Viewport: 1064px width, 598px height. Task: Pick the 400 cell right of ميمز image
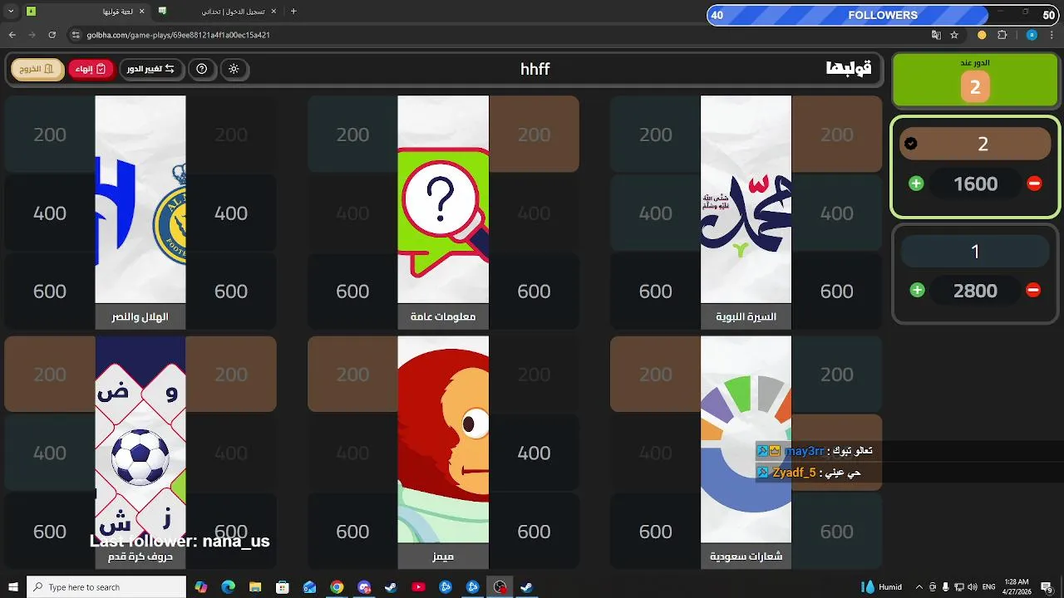click(x=534, y=453)
